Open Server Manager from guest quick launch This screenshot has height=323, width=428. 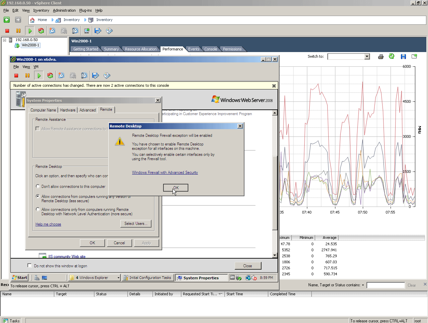click(x=37, y=278)
